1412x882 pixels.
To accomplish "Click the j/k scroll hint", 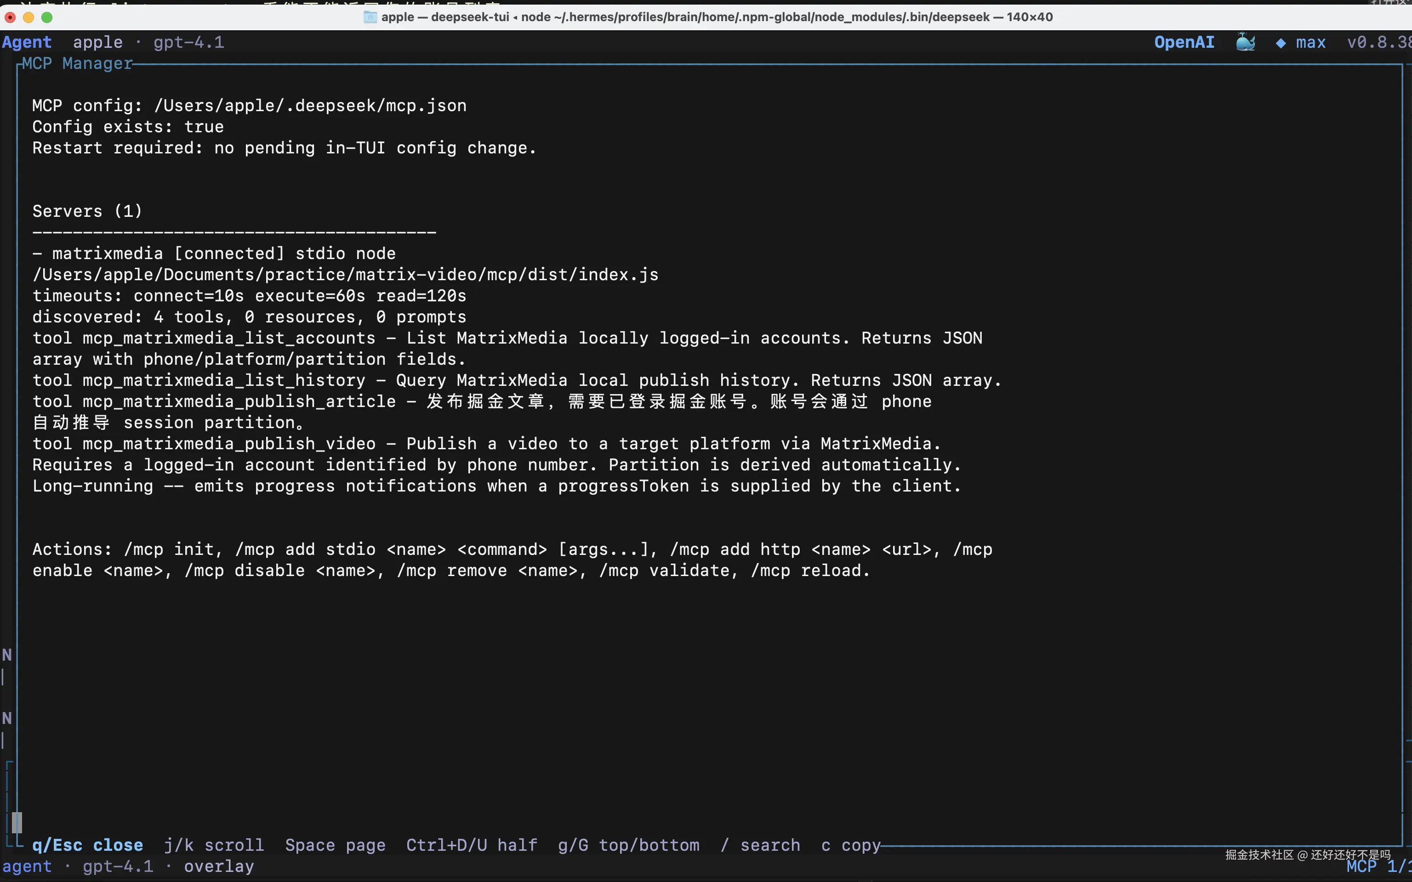I will click(x=214, y=845).
